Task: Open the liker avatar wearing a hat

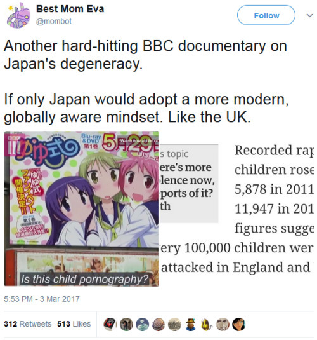Action: point(191,324)
